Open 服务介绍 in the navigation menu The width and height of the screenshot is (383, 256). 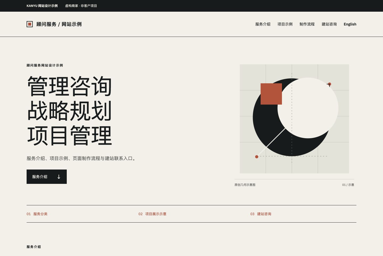pyautogui.click(x=263, y=24)
